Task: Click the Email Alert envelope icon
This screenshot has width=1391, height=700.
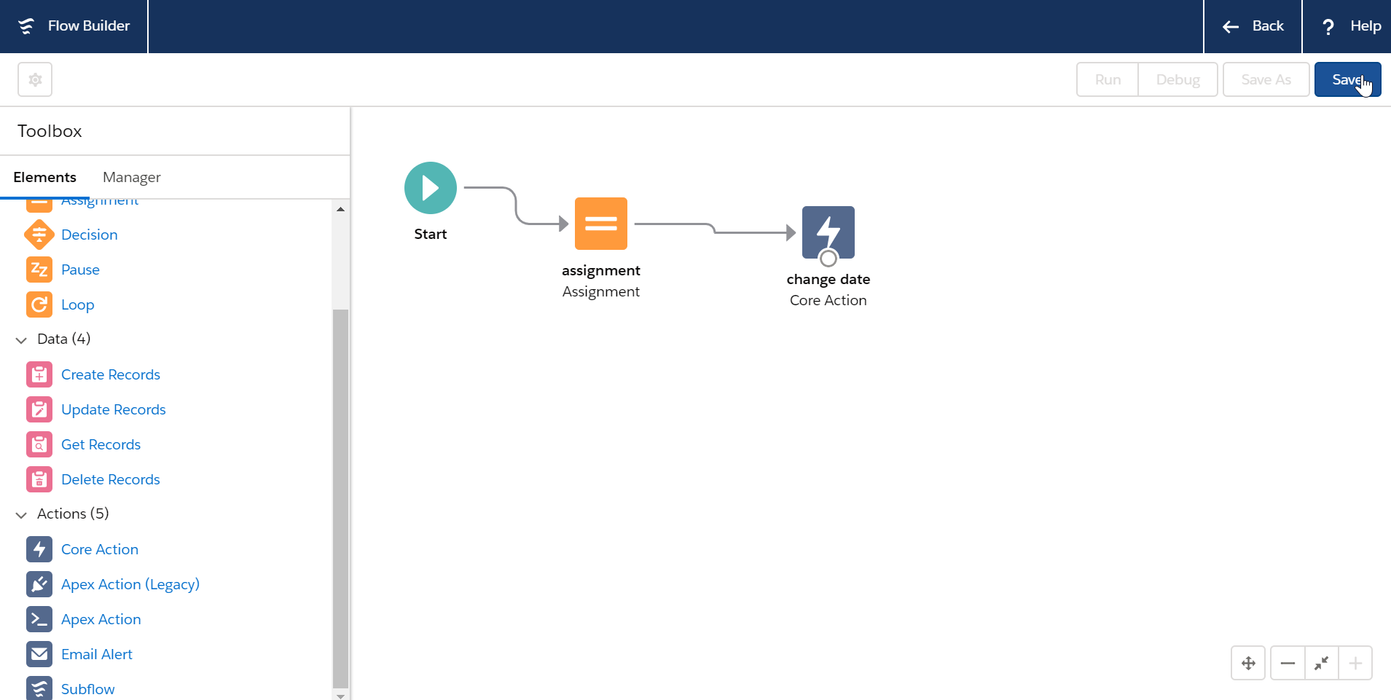Action: 39,654
